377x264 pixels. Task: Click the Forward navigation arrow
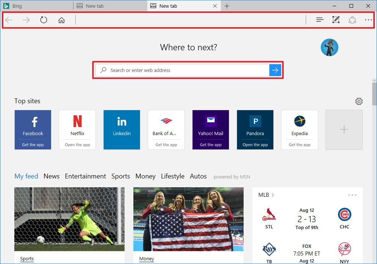tap(26, 20)
